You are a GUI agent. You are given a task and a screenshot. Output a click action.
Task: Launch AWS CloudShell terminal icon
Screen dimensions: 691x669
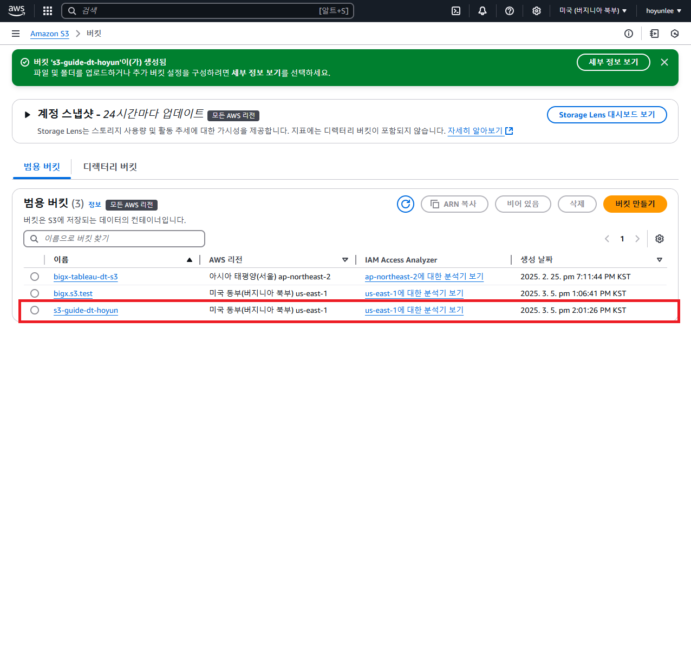point(456,11)
